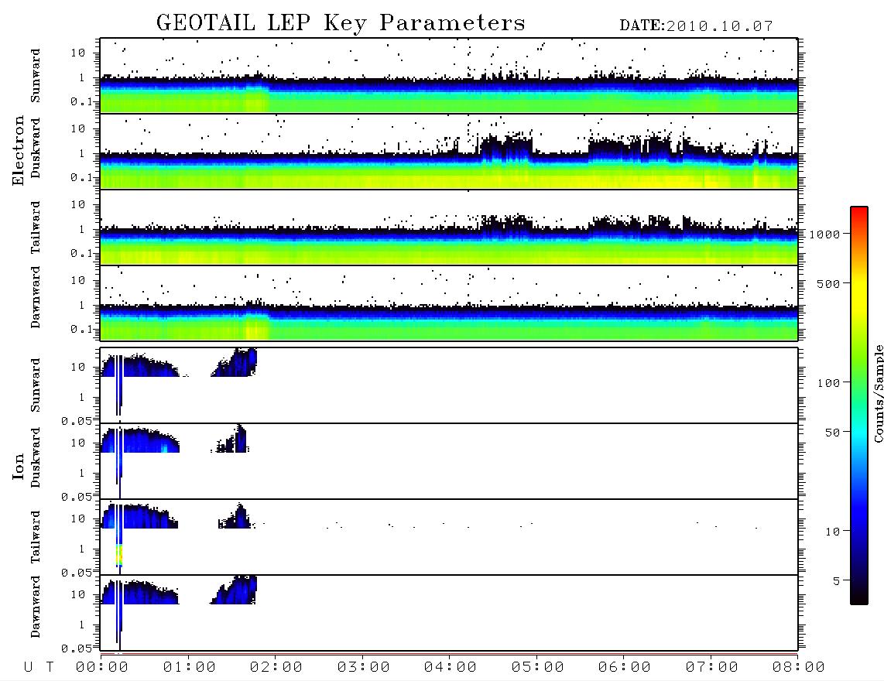Click the 1000 color scale tick label

click(x=824, y=234)
